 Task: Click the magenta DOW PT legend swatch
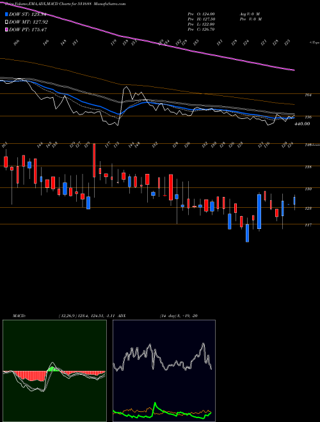(x=6, y=29)
